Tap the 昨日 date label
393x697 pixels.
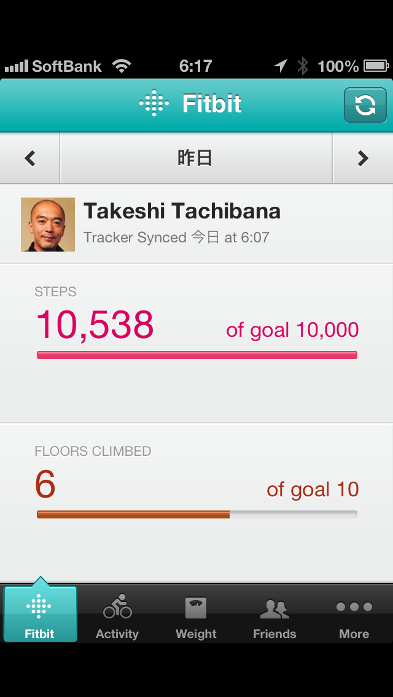(x=195, y=159)
